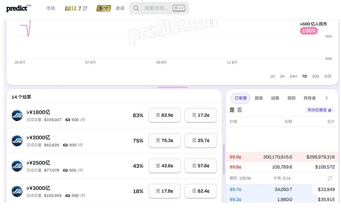Image resolution: width=341 pixels, height=208 pixels.
Task: Click the purple panel divider handle
Action: pos(172,88)
